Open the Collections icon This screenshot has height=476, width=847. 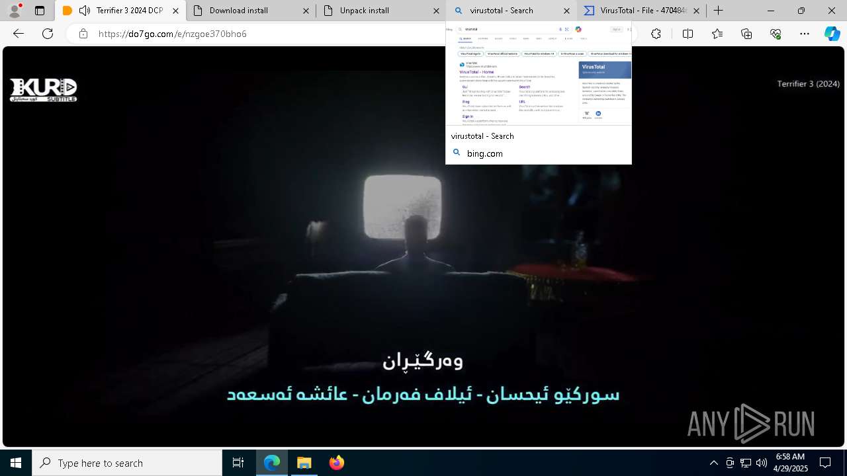(x=746, y=34)
